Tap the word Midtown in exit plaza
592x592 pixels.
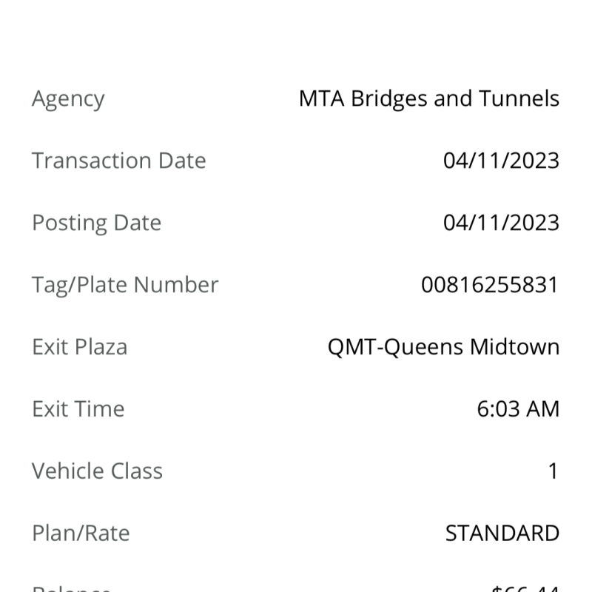click(x=514, y=346)
